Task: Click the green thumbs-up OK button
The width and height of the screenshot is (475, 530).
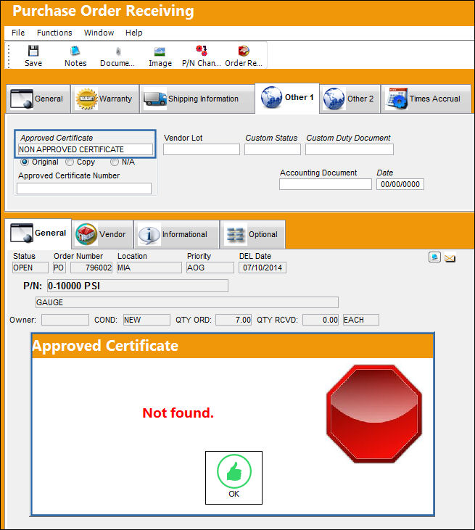Action: (234, 478)
